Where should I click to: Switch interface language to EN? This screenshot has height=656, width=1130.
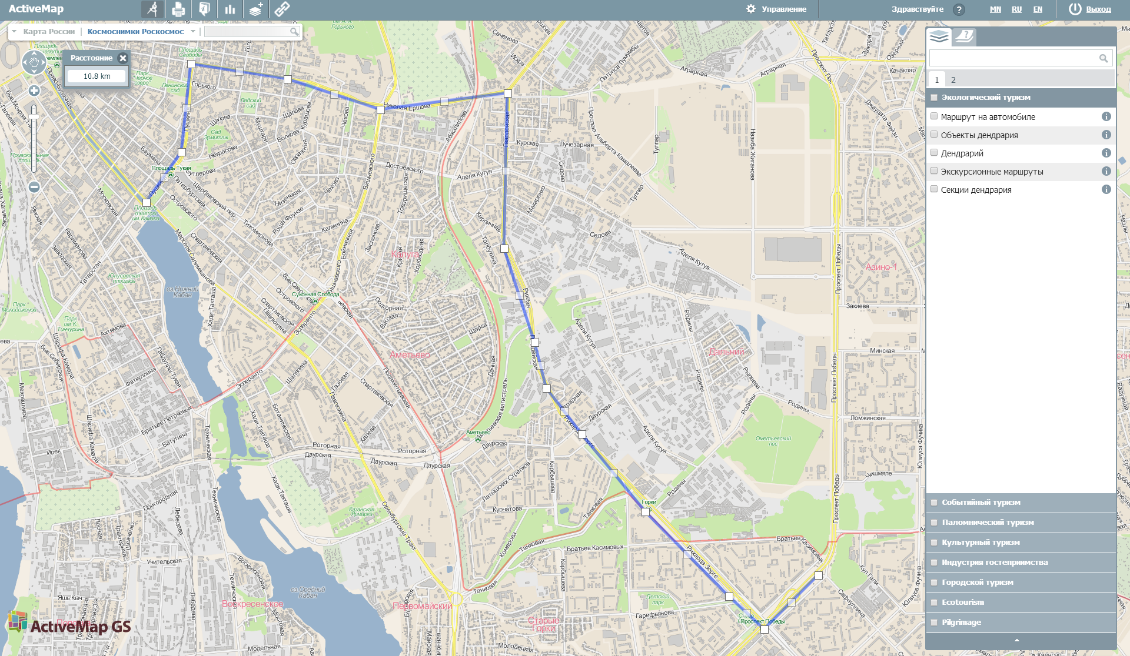coord(1038,9)
